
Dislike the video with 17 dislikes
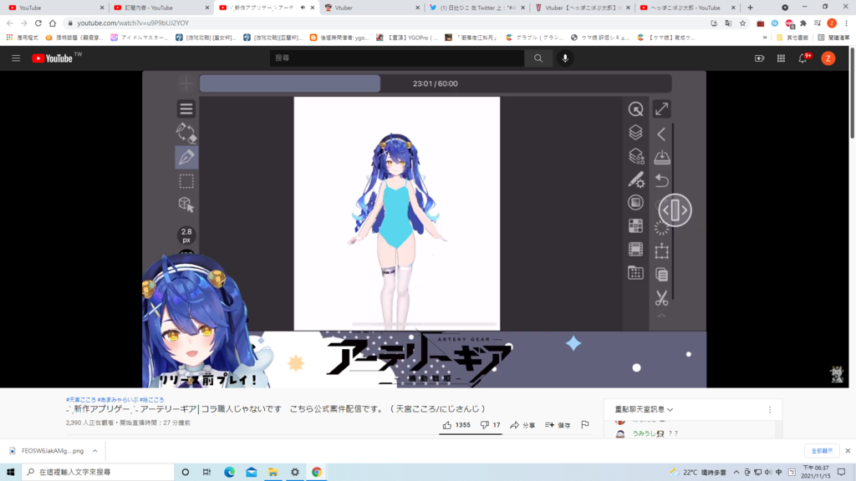[x=490, y=425]
